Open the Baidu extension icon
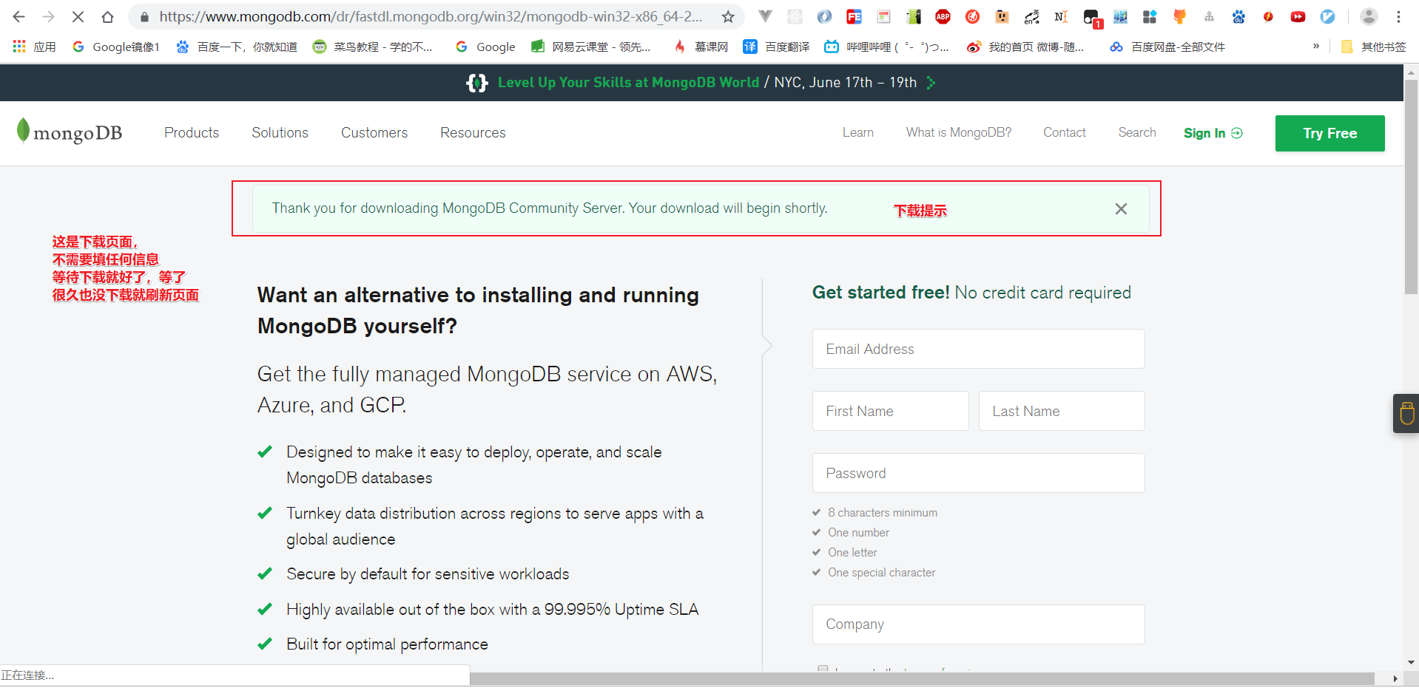The height and width of the screenshot is (688, 1419). point(1238,16)
